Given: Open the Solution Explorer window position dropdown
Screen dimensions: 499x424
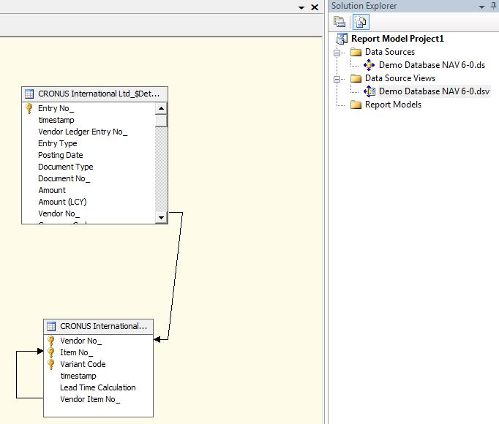Looking at the screenshot, I should (482, 7).
